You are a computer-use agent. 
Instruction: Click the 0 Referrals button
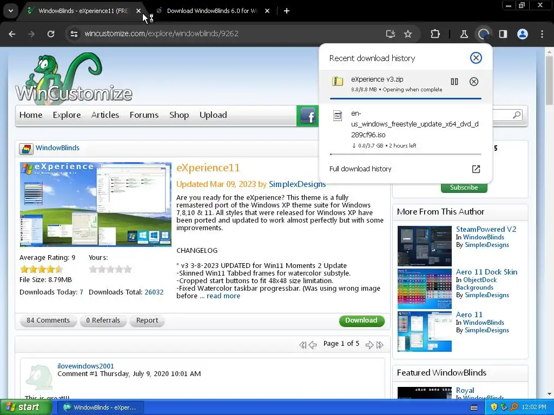pos(103,320)
